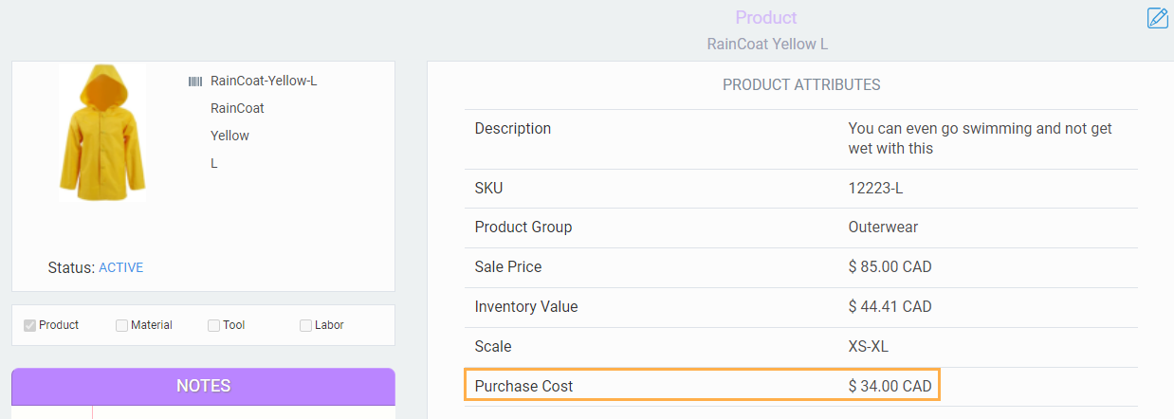Click the PRODUCT ATTRIBUTES section heading

pyautogui.click(x=801, y=85)
